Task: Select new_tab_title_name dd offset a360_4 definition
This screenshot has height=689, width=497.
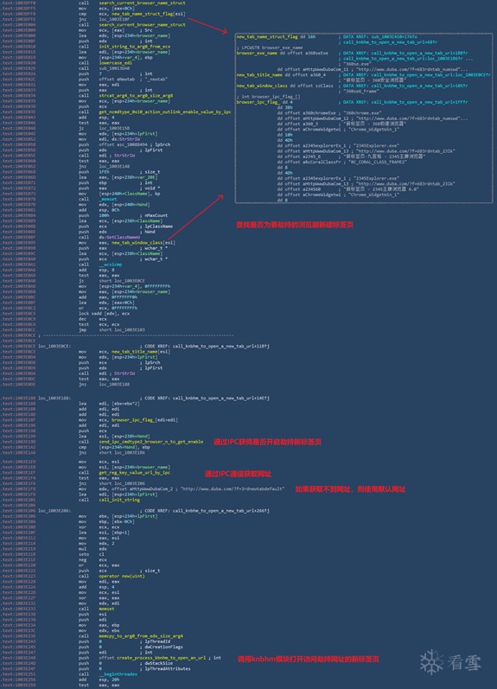Action: 281,75
